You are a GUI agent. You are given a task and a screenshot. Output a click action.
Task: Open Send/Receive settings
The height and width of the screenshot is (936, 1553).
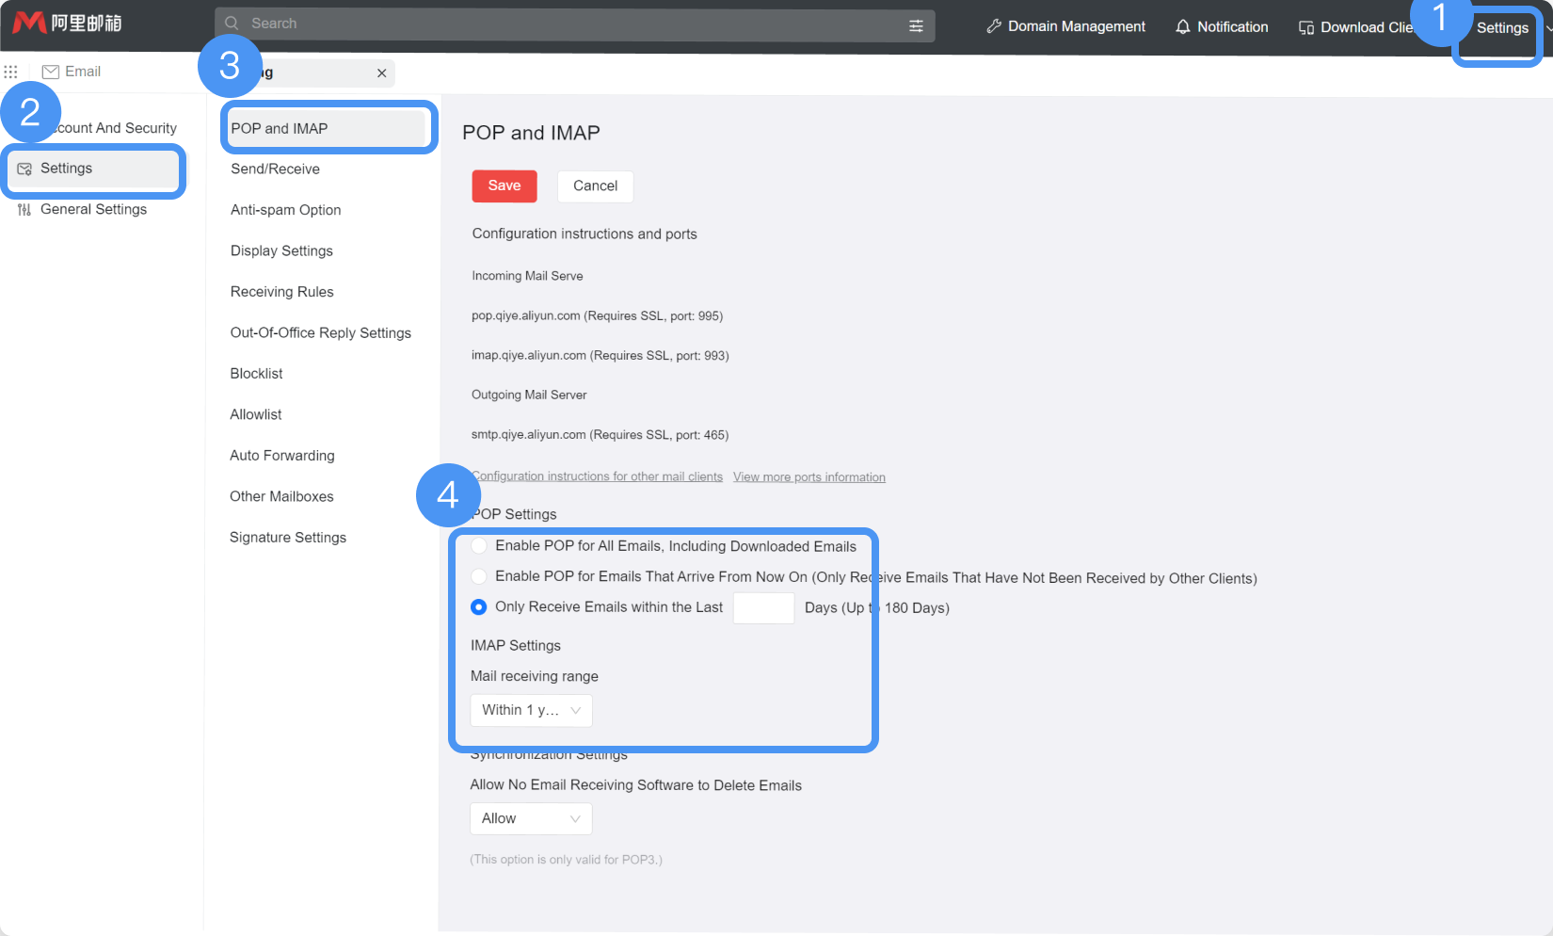275,169
